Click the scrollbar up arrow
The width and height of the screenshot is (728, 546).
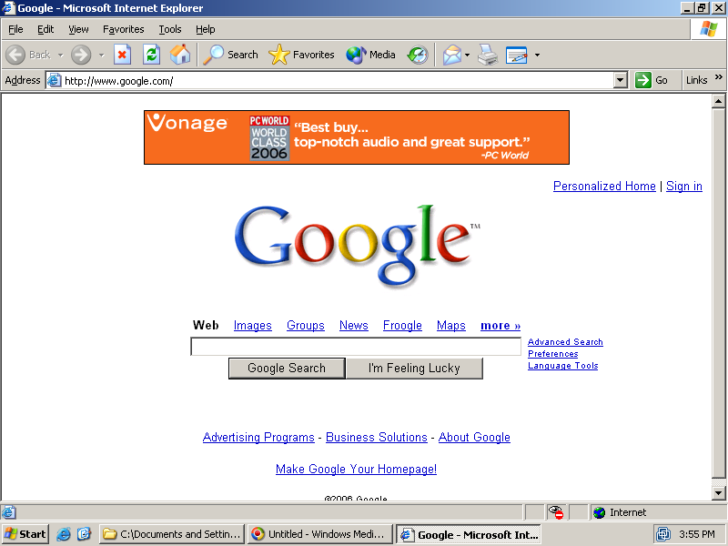(718, 101)
